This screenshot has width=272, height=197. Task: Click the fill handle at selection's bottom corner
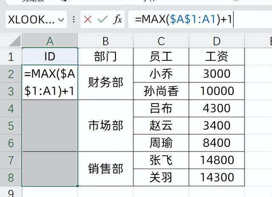[77, 186]
